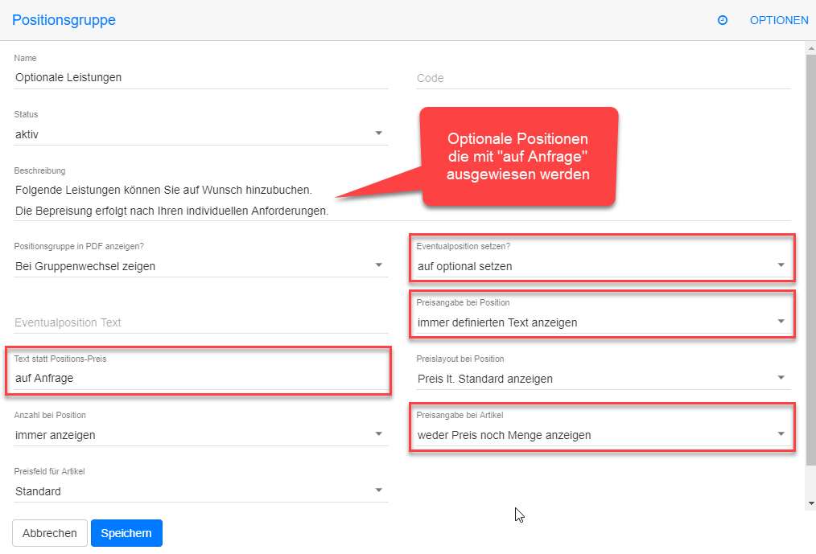The height and width of the screenshot is (554, 816).
Task: Open the Preisangabe bei Artikel dropdown
Action: [604, 435]
